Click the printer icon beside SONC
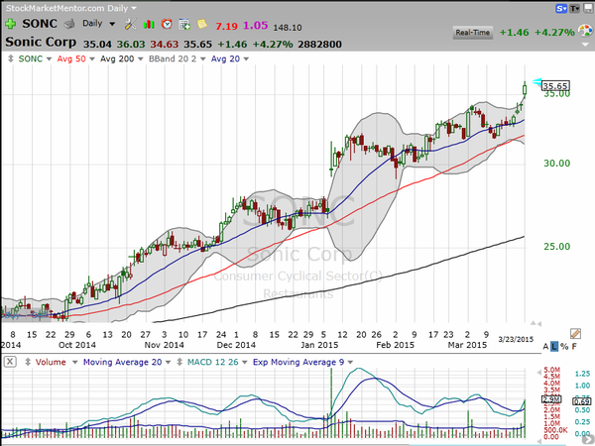 [69, 24]
